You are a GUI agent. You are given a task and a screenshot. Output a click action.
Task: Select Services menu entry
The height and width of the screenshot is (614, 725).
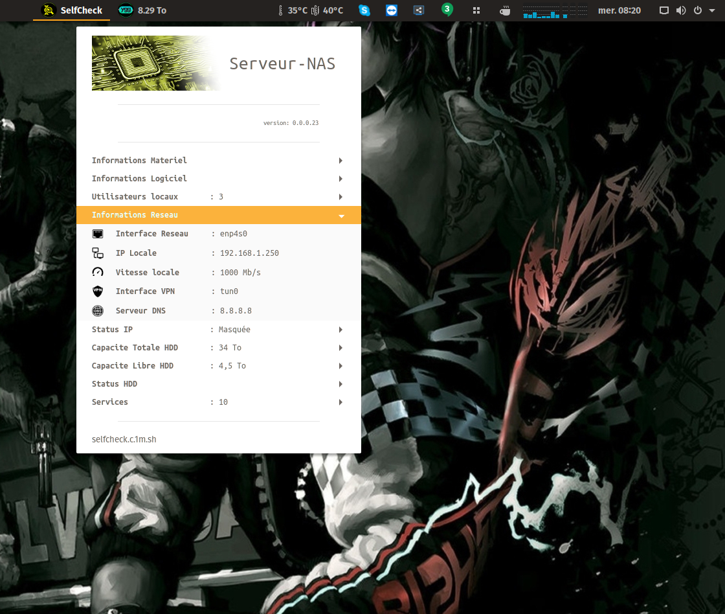[219, 402]
